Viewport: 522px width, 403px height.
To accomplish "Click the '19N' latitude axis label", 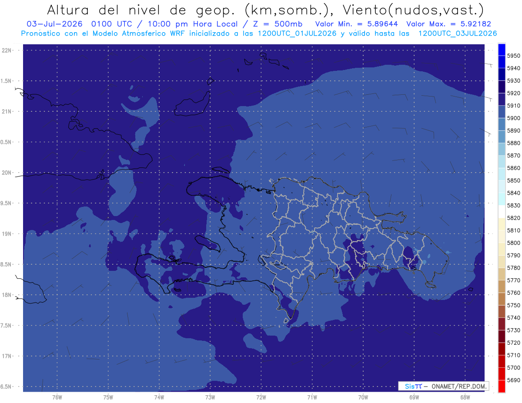I will (7, 233).
